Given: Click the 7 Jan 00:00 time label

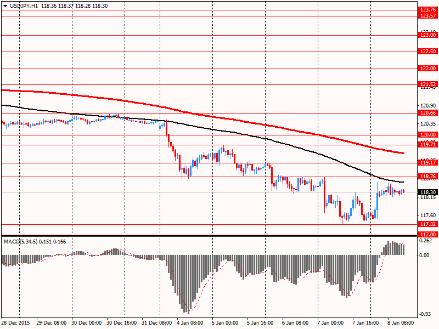Looking at the screenshot, I should pos(330,322).
